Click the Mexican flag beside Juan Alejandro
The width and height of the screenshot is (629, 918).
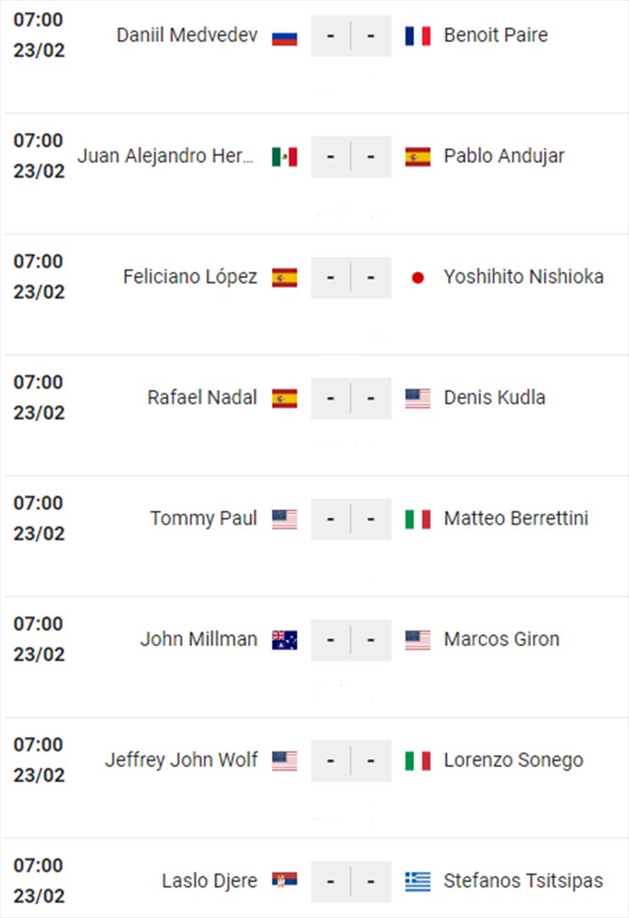pos(285,157)
